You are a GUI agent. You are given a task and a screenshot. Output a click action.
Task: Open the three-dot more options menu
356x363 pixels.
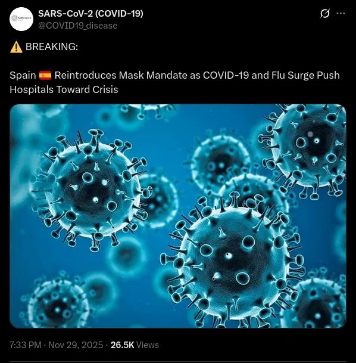point(341,14)
